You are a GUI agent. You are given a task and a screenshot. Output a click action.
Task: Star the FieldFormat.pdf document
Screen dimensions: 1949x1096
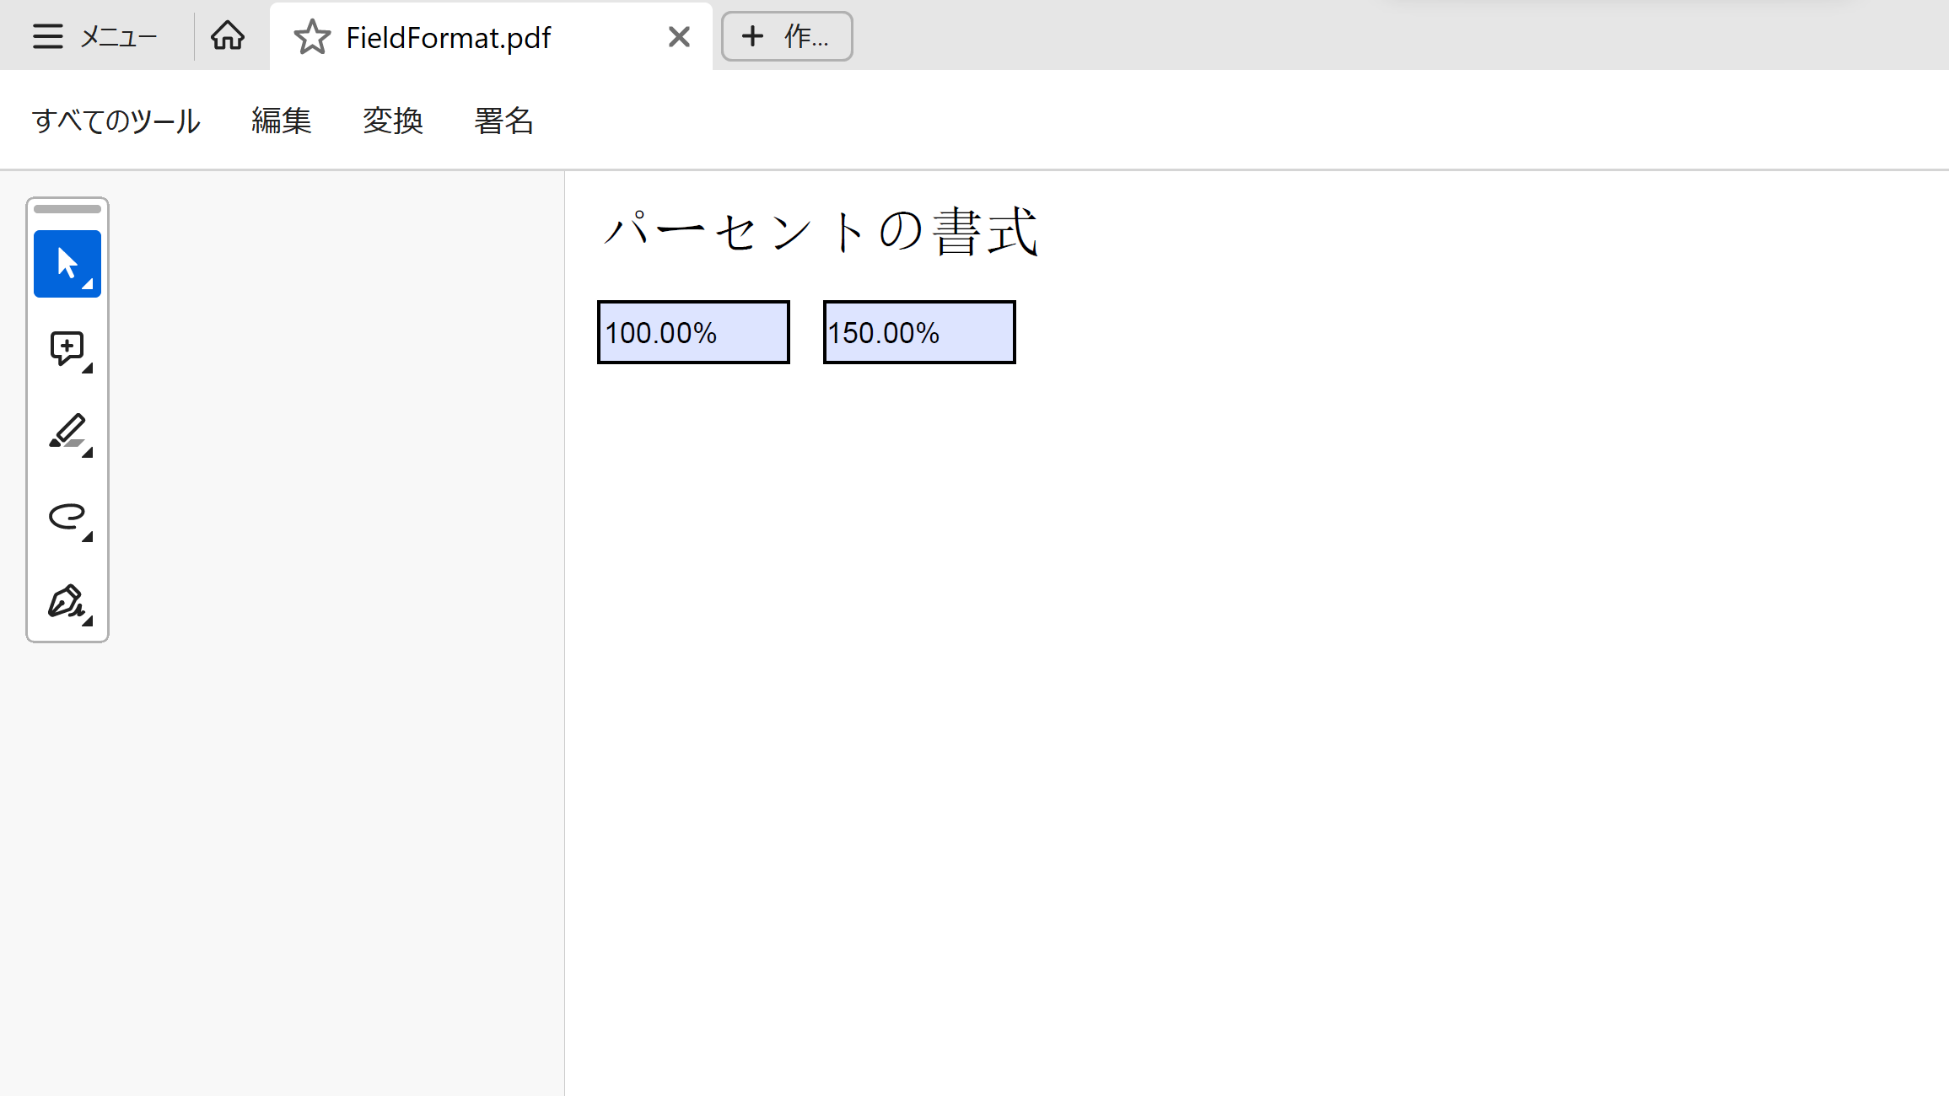(x=312, y=37)
